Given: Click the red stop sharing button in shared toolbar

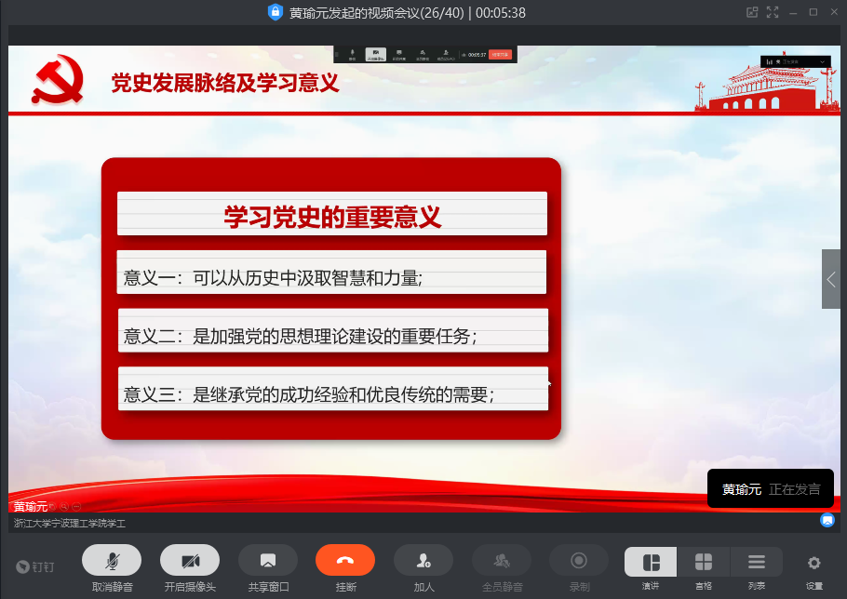Looking at the screenshot, I should [501, 55].
